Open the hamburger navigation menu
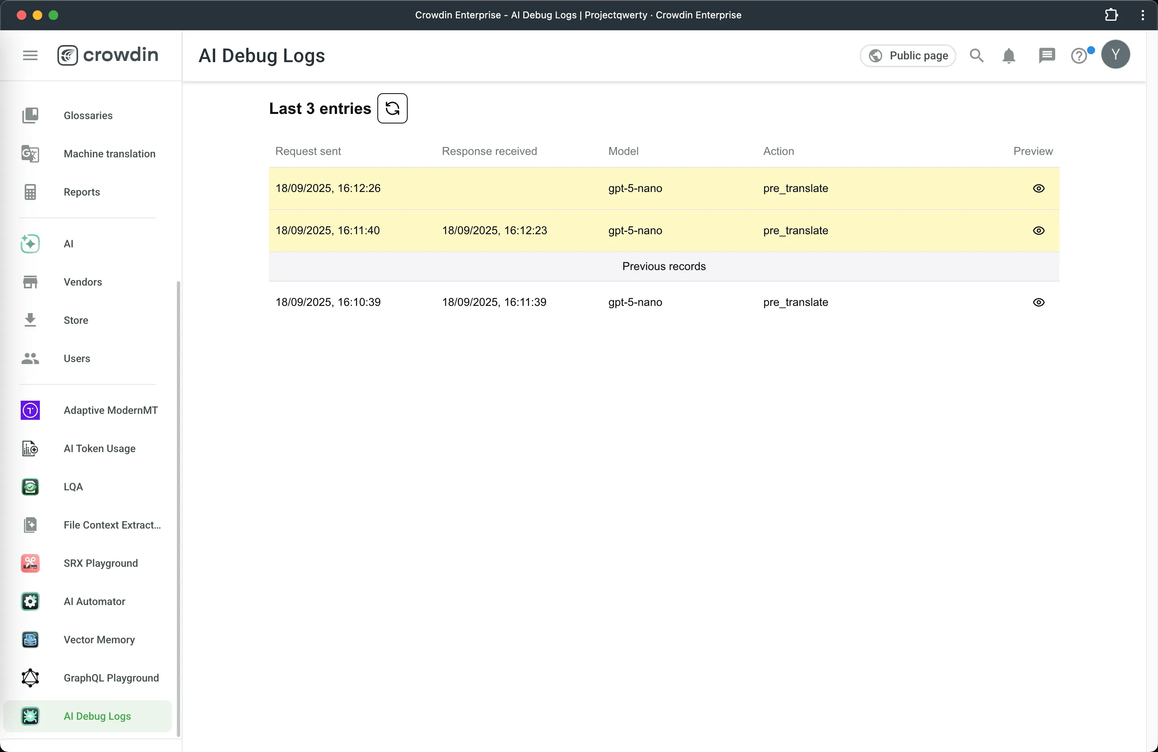Image resolution: width=1158 pixels, height=752 pixels. pos(30,55)
